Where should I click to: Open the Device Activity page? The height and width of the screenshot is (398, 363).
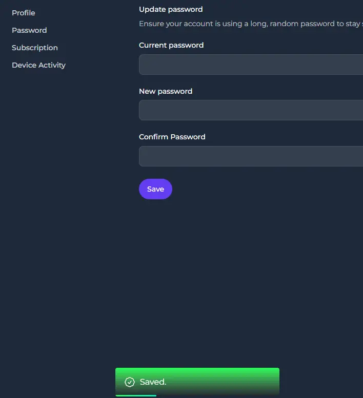(38, 65)
